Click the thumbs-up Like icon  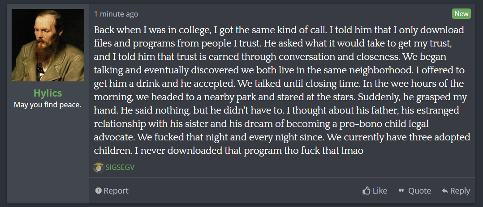pos(366,191)
